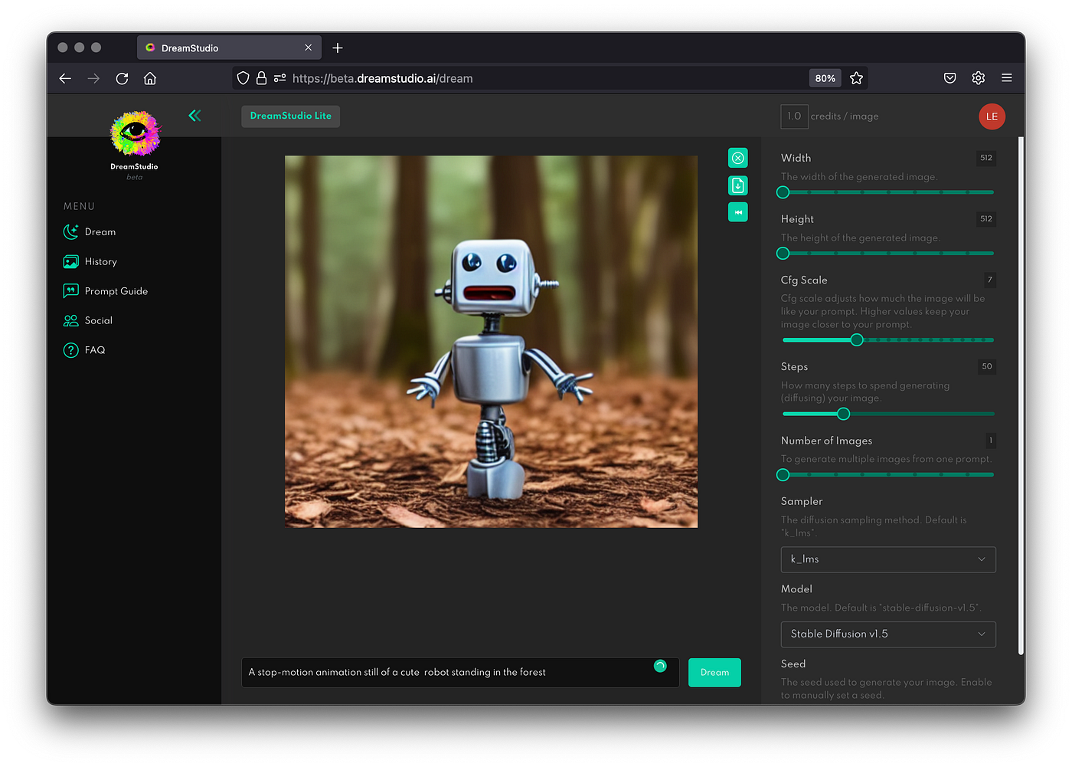Collapse the sidebar with double-chevron icon
1072x767 pixels.
[194, 116]
